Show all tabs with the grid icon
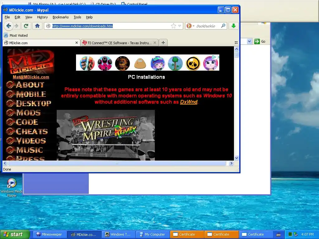Image resolution: width=319 pixels, height=239 pixels. click(236, 42)
